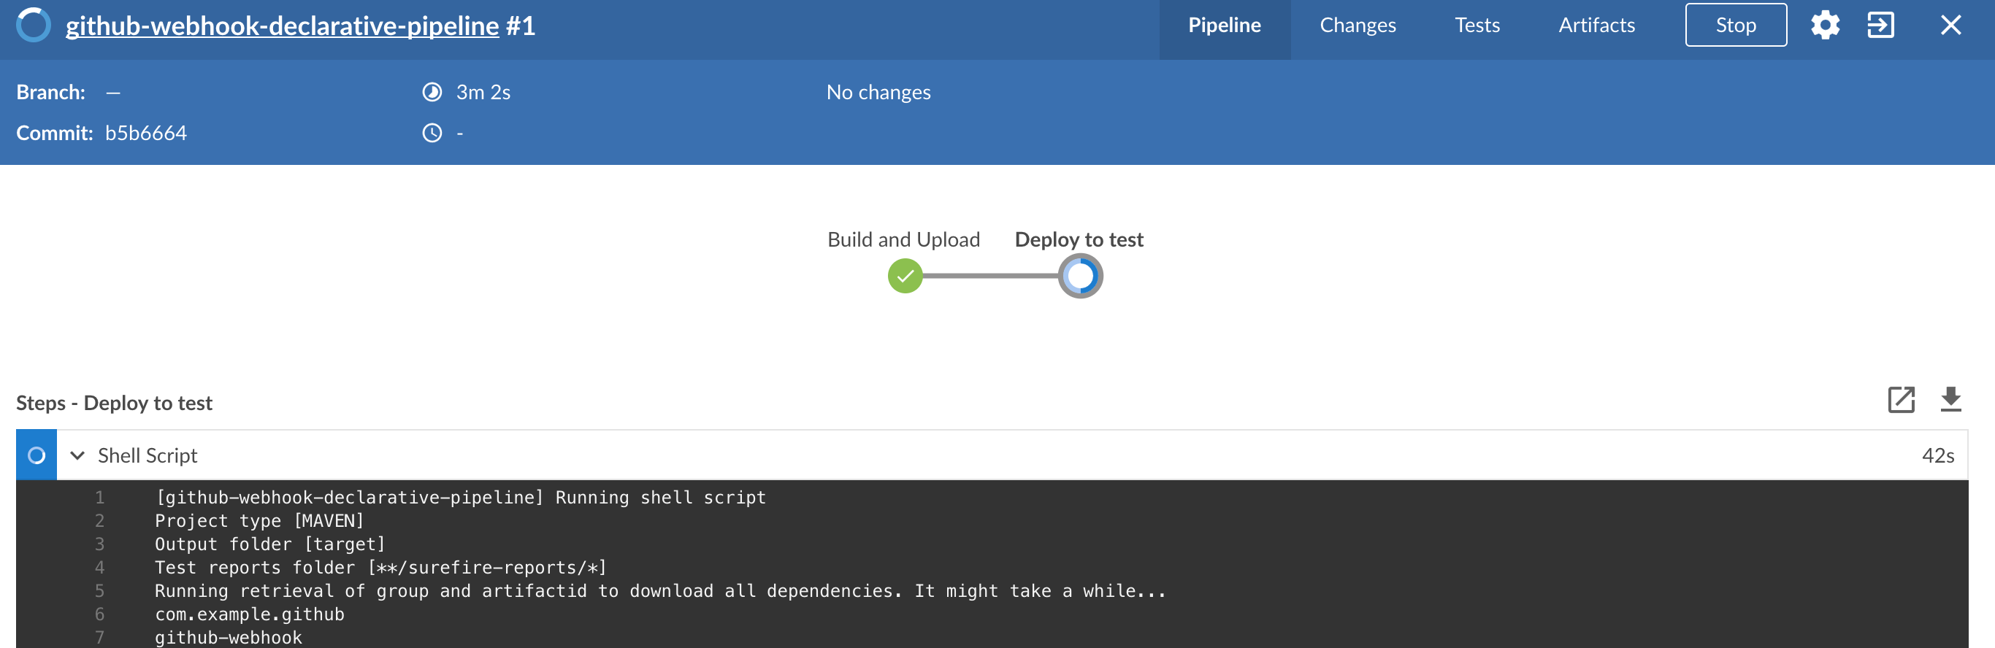Click commit hash b5b6664
The image size is (1995, 648).
145,133
